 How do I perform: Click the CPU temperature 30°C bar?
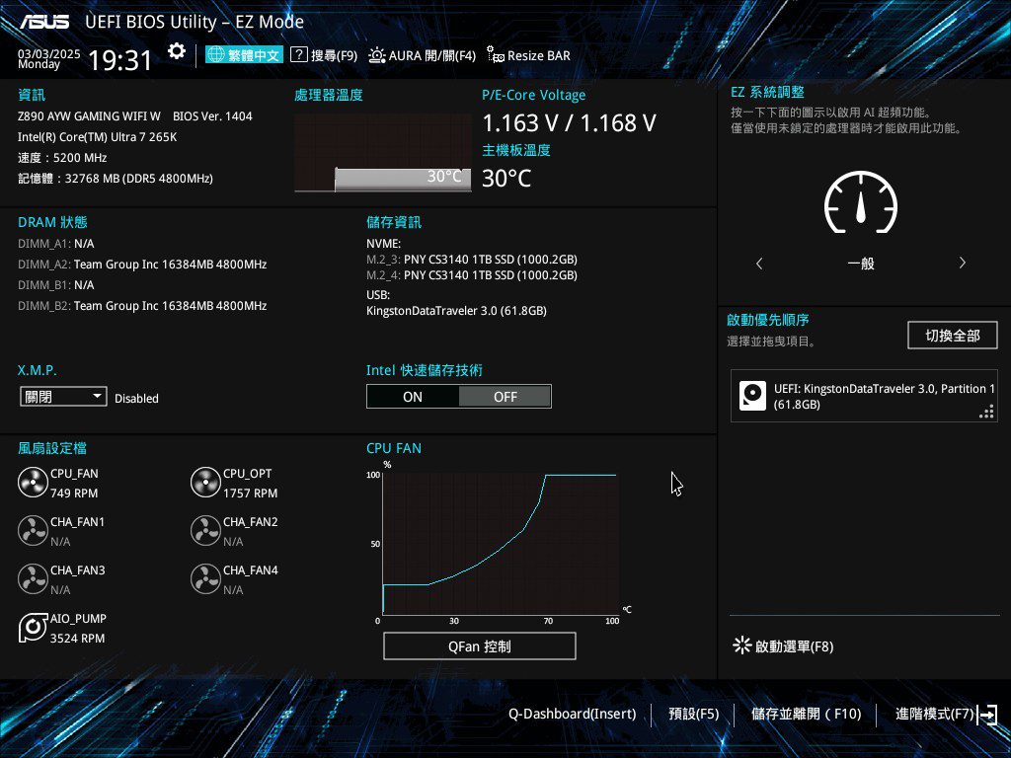pos(403,180)
